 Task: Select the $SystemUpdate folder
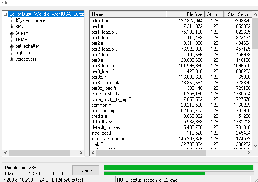pyautogui.click(x=30, y=20)
